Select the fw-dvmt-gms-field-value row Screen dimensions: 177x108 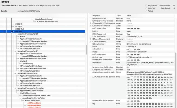click(132, 67)
